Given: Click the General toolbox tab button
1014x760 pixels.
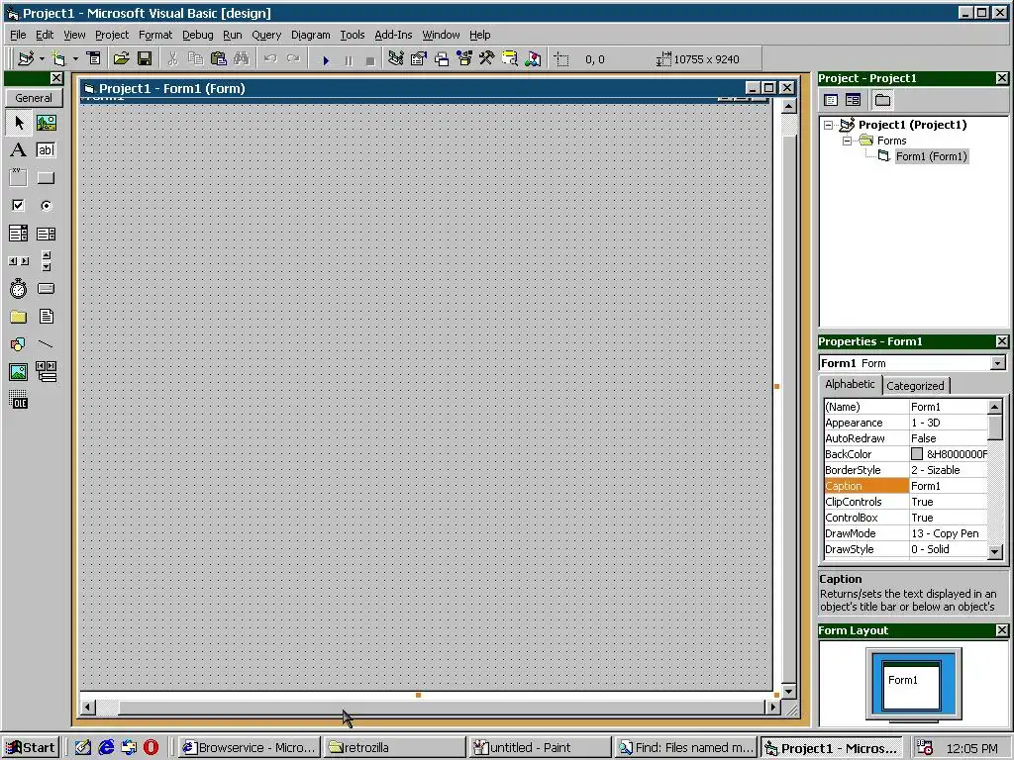Looking at the screenshot, I should coord(34,98).
